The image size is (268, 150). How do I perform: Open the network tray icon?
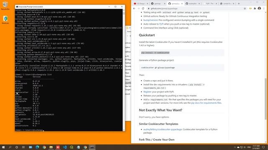(x=242, y=147)
